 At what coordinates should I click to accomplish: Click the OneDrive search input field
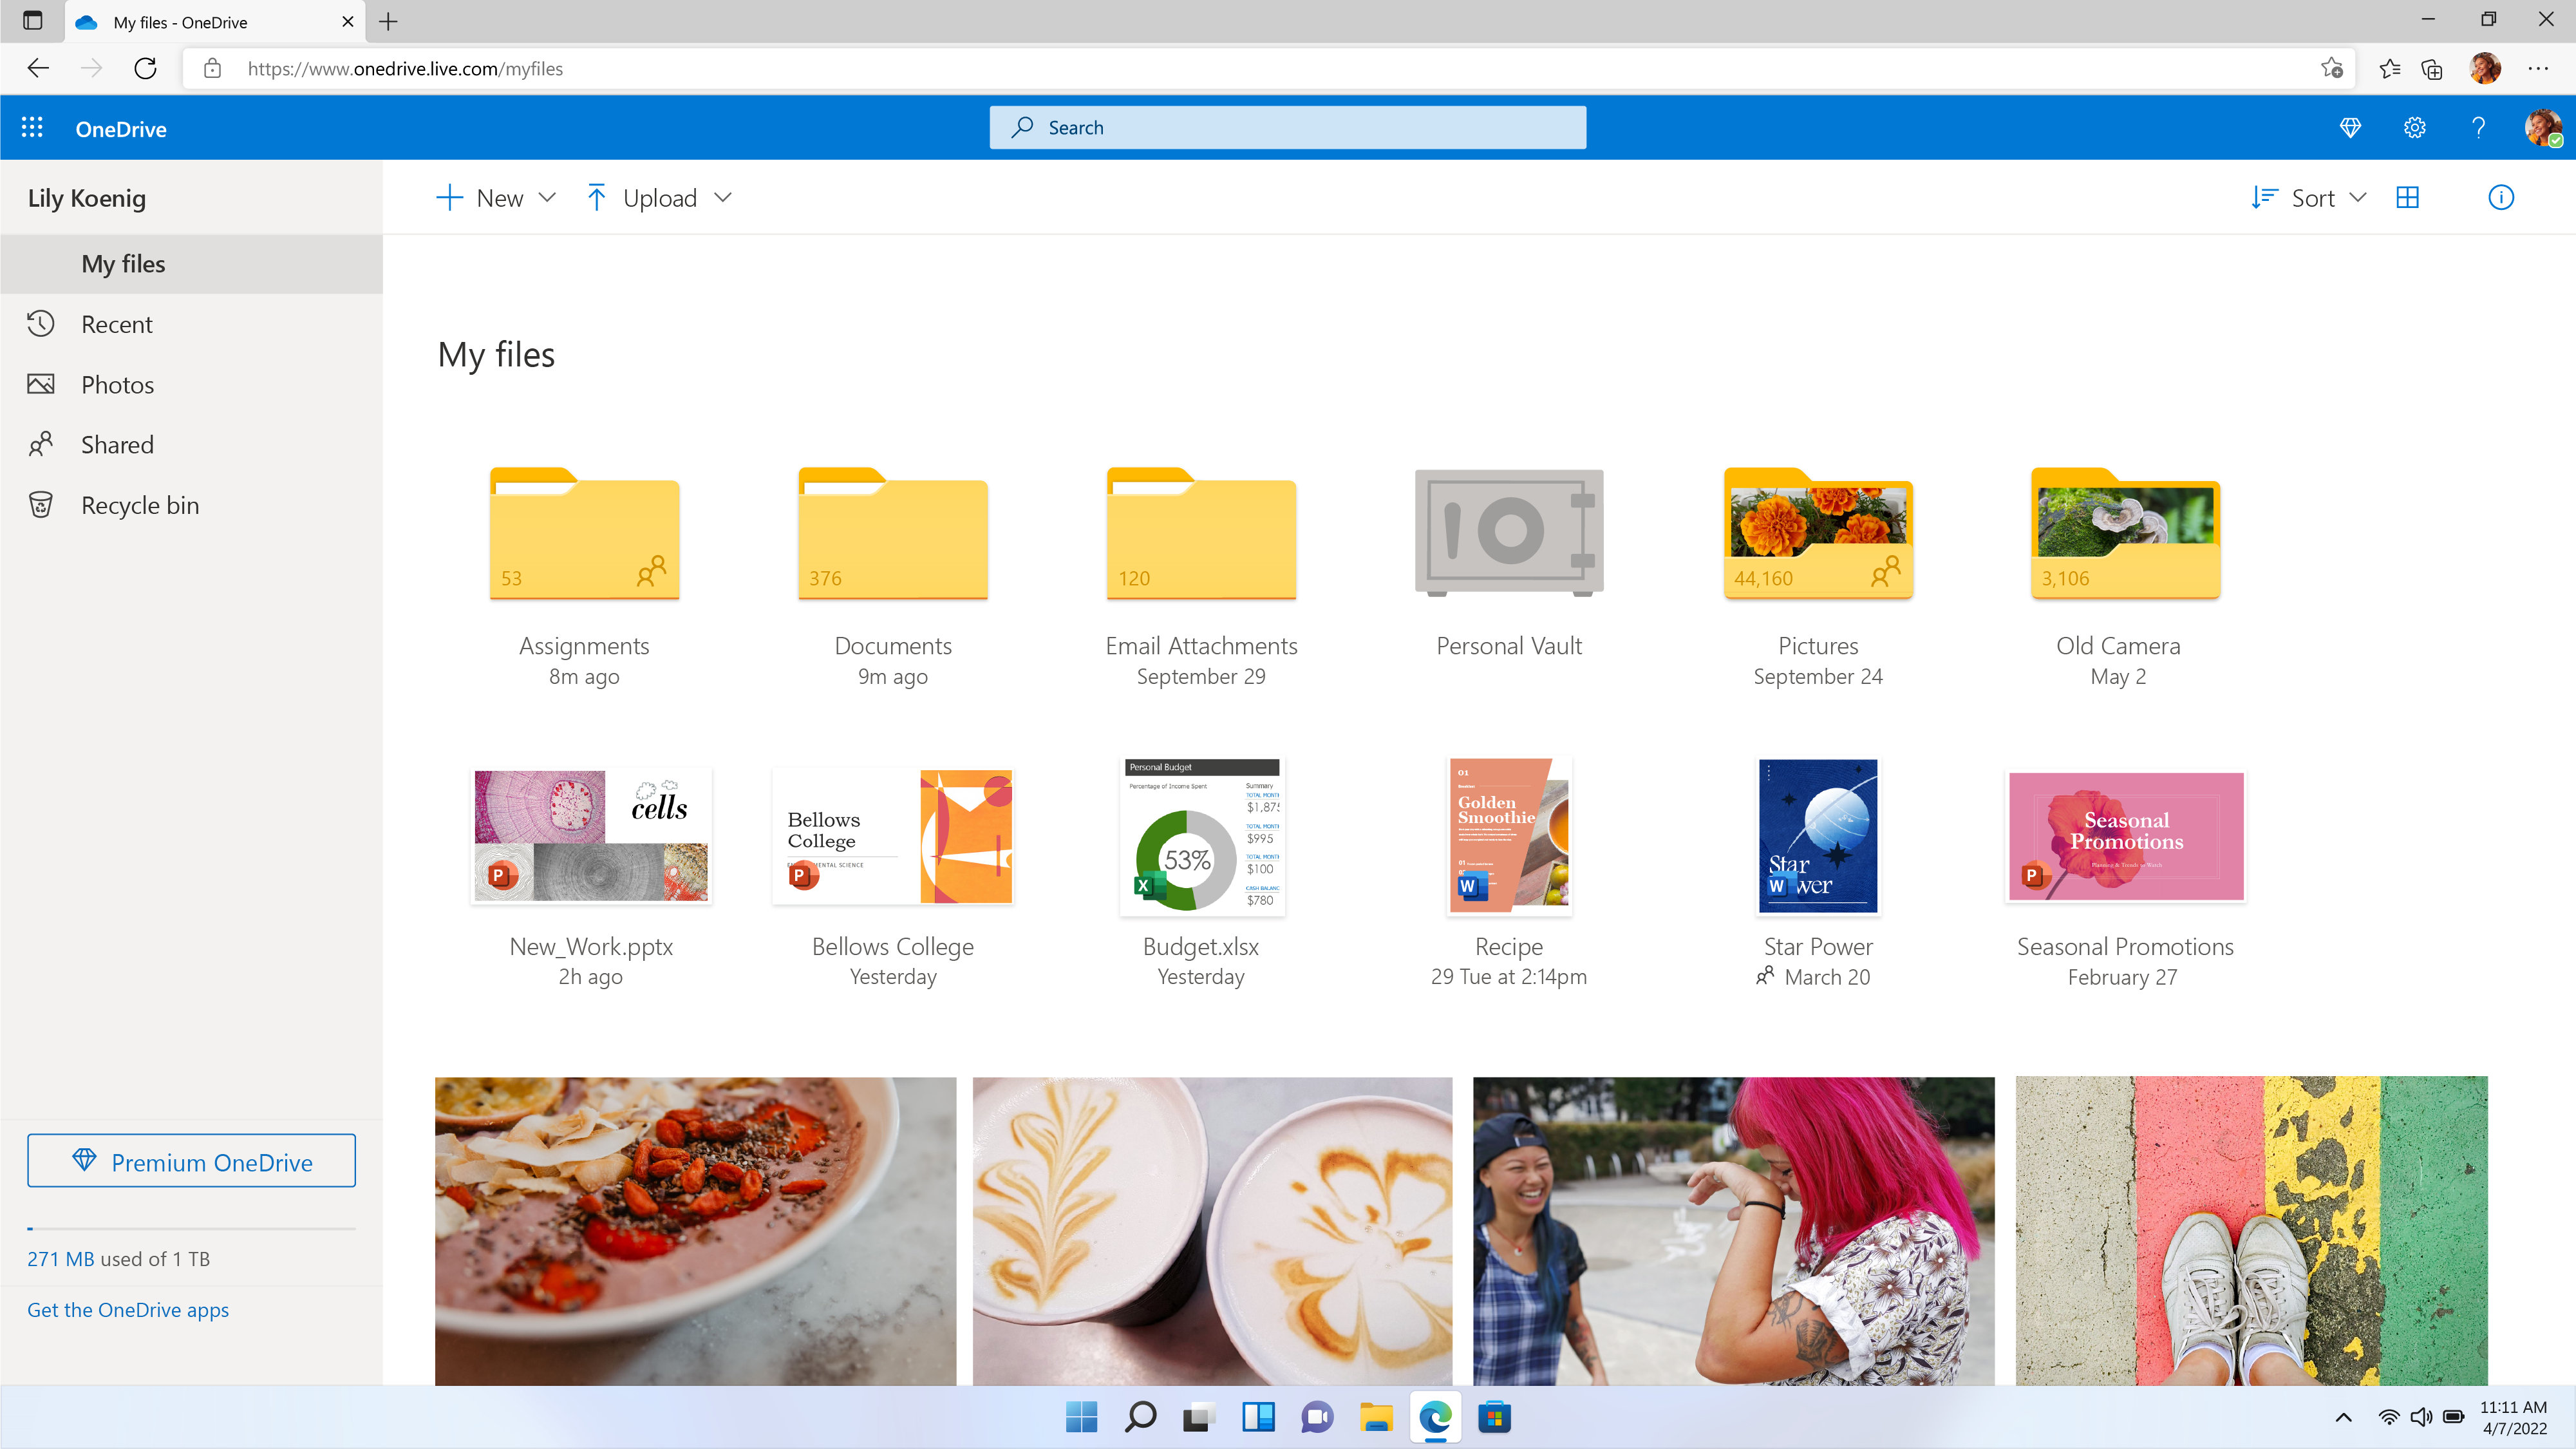tap(1286, 126)
